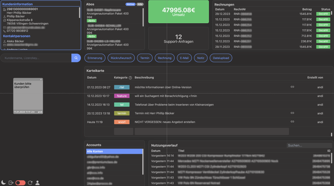Show Alle subscriptions in Abos
The width and height of the screenshot is (334, 186).
[x=140, y=4]
